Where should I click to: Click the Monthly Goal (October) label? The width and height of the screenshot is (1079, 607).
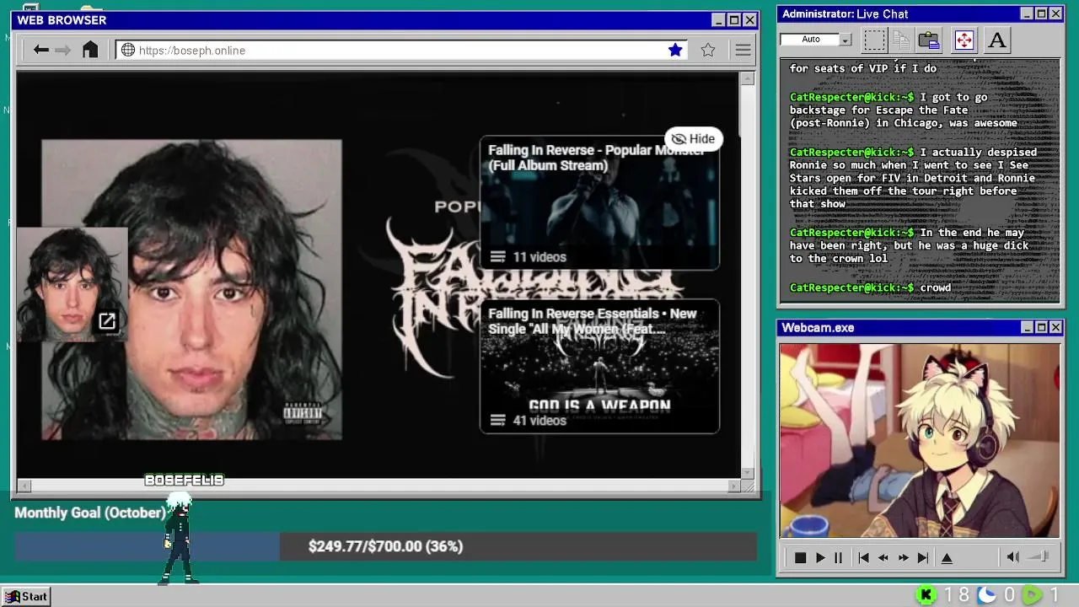click(90, 513)
